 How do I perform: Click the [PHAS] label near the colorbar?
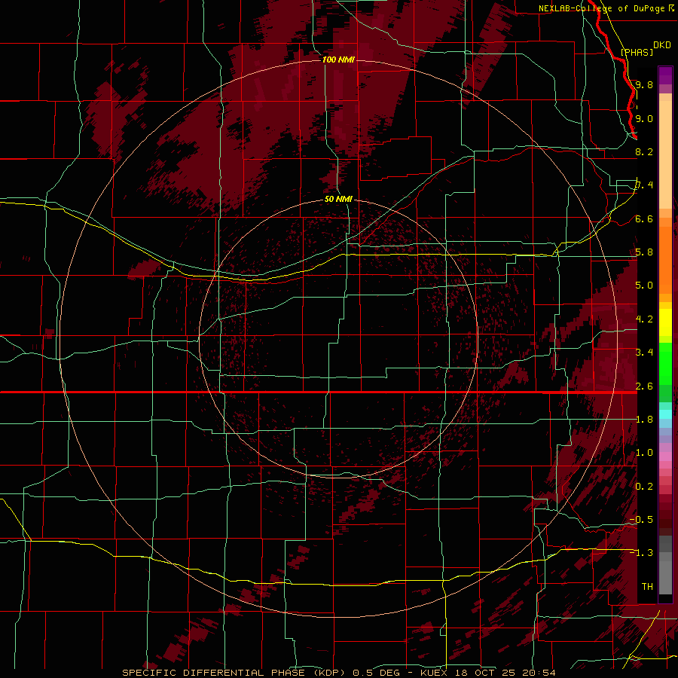click(x=637, y=52)
